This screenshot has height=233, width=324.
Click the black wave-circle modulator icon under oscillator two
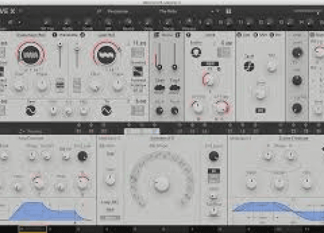[106, 110]
